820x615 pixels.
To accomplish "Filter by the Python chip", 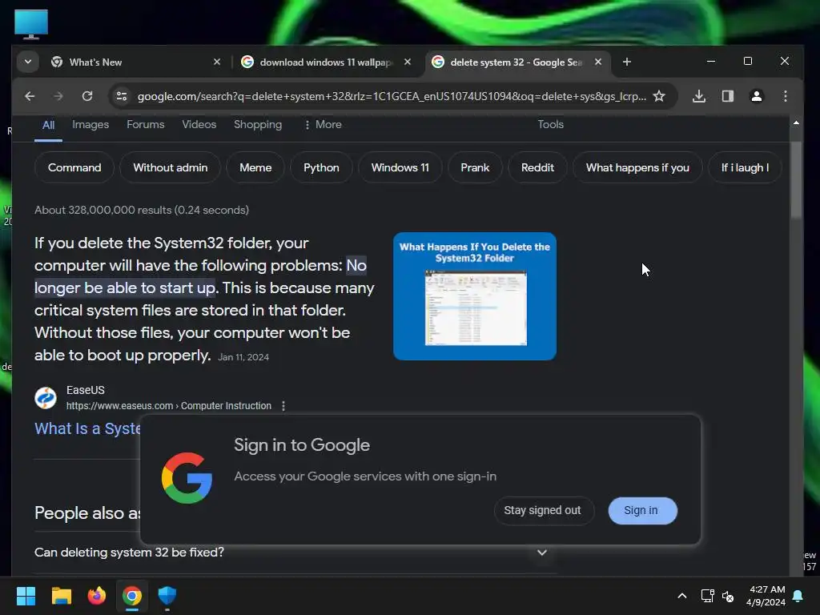I will (x=321, y=167).
